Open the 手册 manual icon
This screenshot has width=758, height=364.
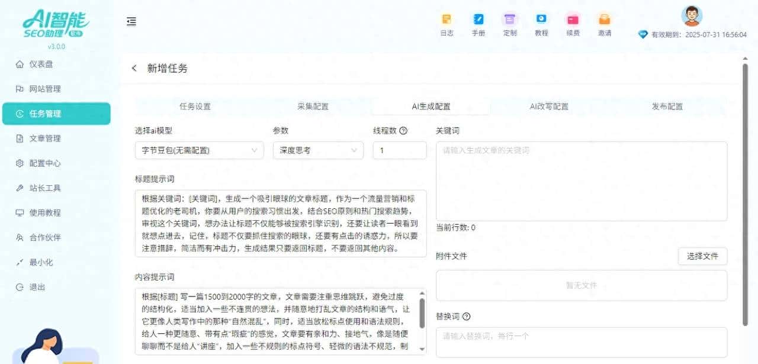478,20
